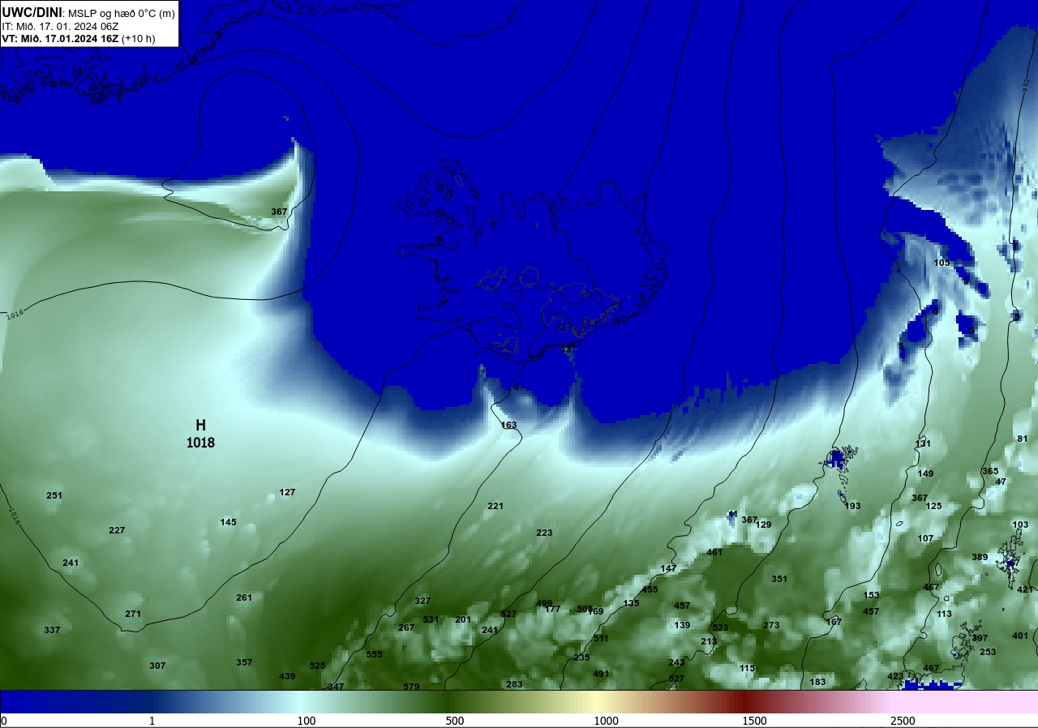The width and height of the screenshot is (1038, 728).
Task: Click the 461 height label
Action: [x=714, y=552]
